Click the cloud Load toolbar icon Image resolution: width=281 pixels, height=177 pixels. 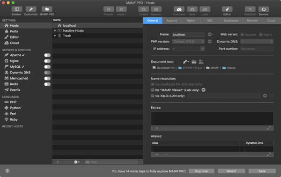click(x=205, y=9)
